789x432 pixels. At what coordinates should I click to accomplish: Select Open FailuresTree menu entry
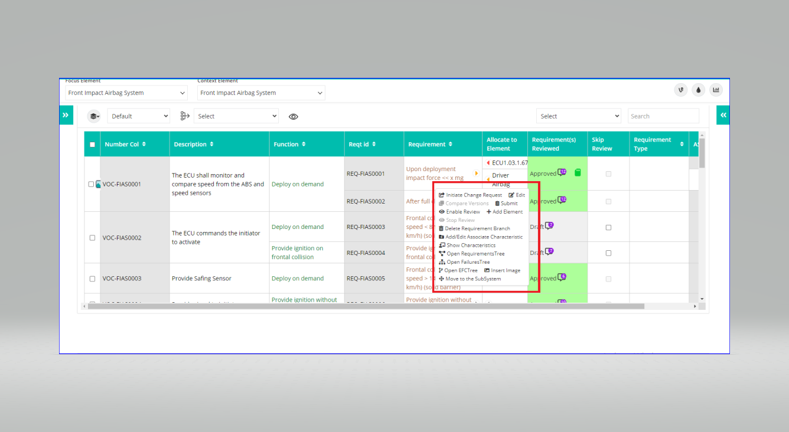pos(464,262)
